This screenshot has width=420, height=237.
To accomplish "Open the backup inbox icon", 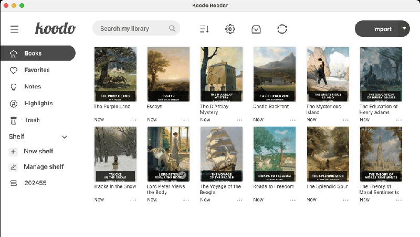I will (256, 29).
